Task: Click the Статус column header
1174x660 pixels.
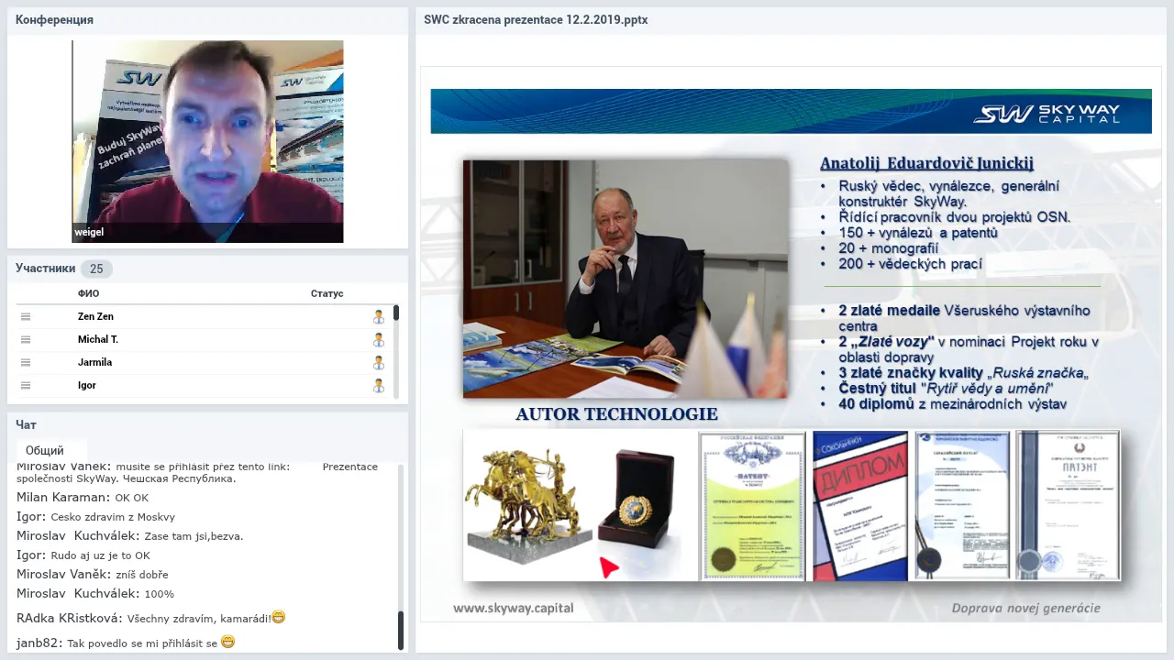Action: [327, 293]
